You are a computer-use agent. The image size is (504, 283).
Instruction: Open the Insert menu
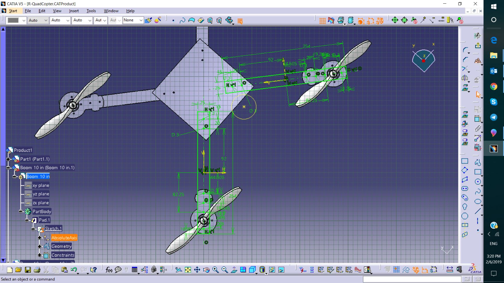click(74, 11)
